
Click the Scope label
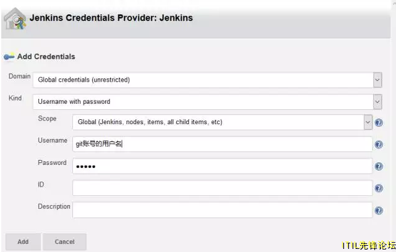tap(47, 119)
